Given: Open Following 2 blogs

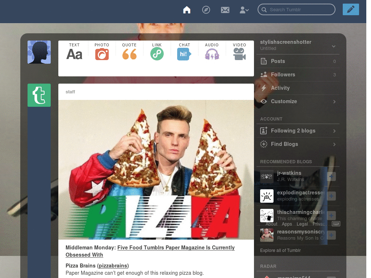Looking at the screenshot, I should click(x=298, y=131).
